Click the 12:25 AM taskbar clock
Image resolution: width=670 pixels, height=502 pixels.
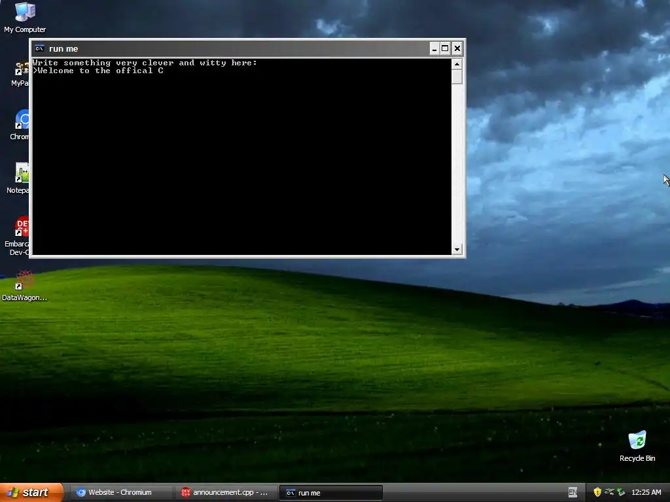click(646, 492)
